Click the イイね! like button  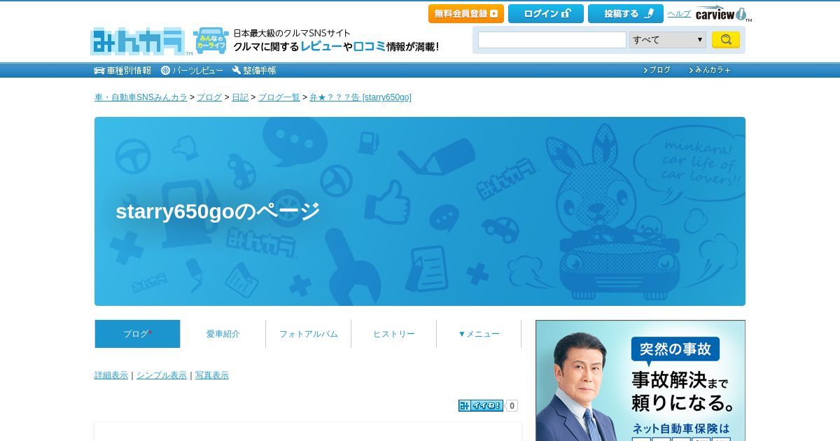pyautogui.click(x=481, y=406)
